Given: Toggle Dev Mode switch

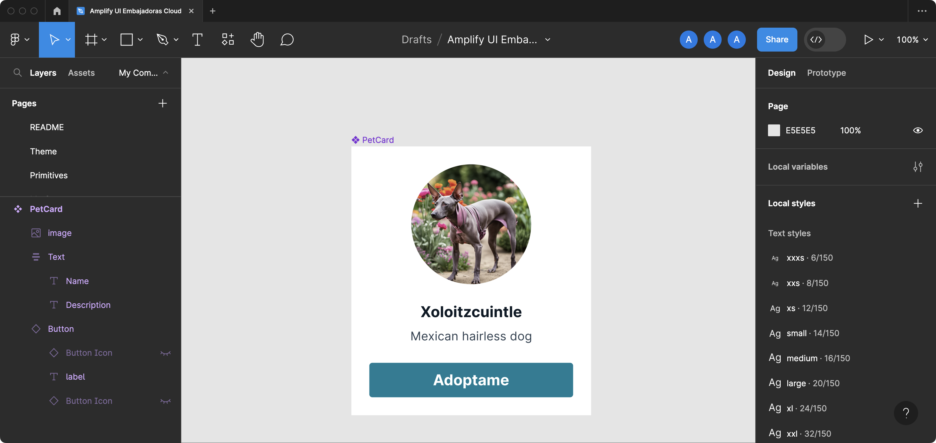Looking at the screenshot, I should point(824,39).
